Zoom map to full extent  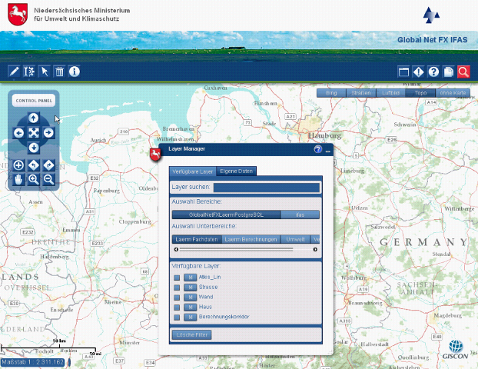34,132
